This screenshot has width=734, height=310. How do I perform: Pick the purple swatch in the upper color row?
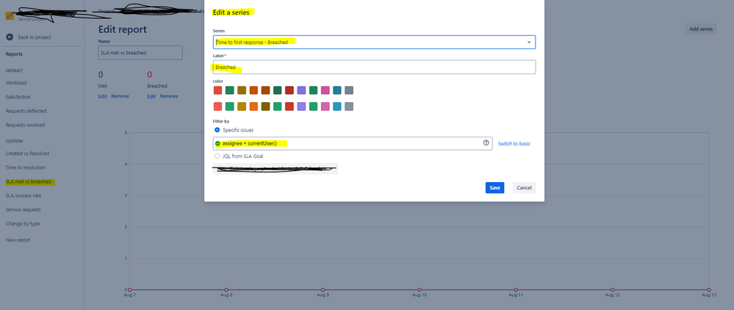tap(301, 90)
